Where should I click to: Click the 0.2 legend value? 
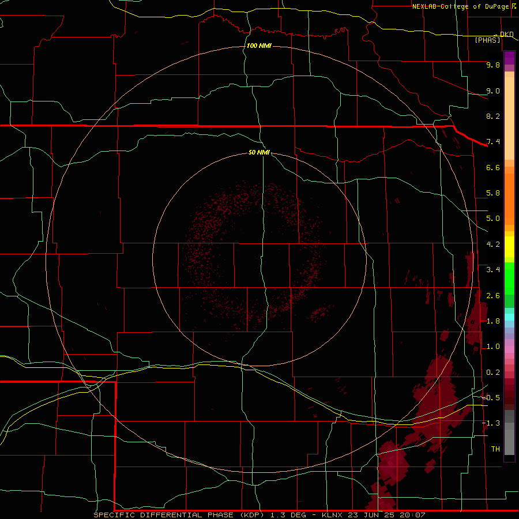point(493,373)
